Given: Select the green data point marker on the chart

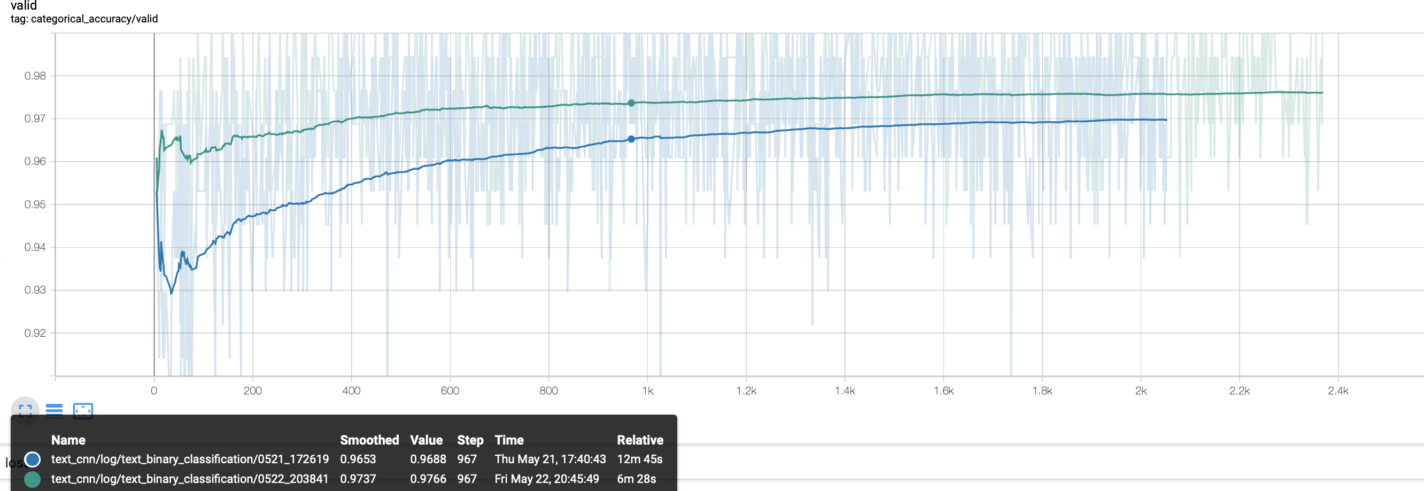Looking at the screenshot, I should (631, 103).
